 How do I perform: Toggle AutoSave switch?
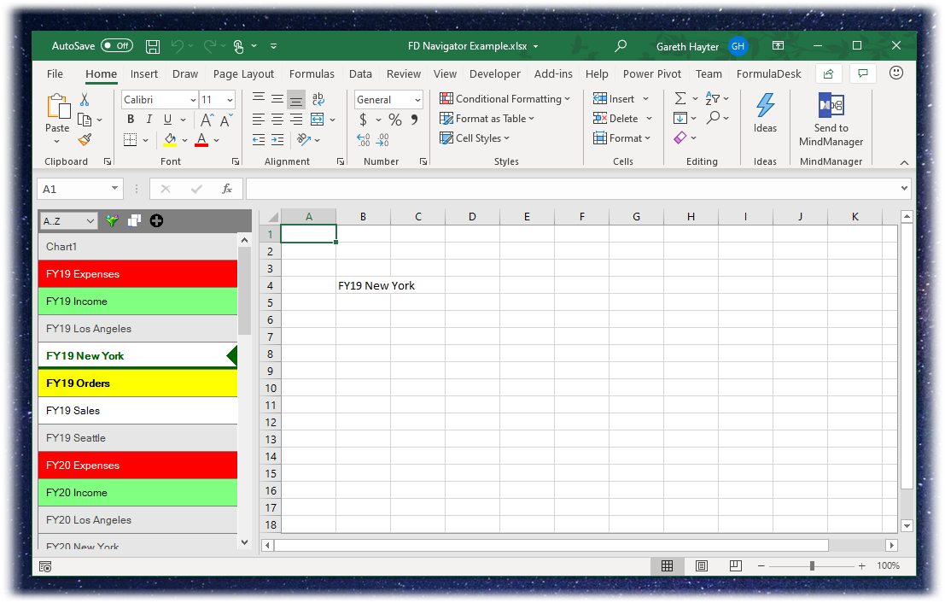point(117,46)
